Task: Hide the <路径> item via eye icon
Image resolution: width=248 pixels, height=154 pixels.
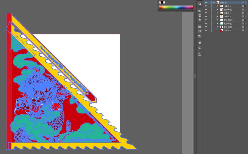Action: (x=206, y=30)
